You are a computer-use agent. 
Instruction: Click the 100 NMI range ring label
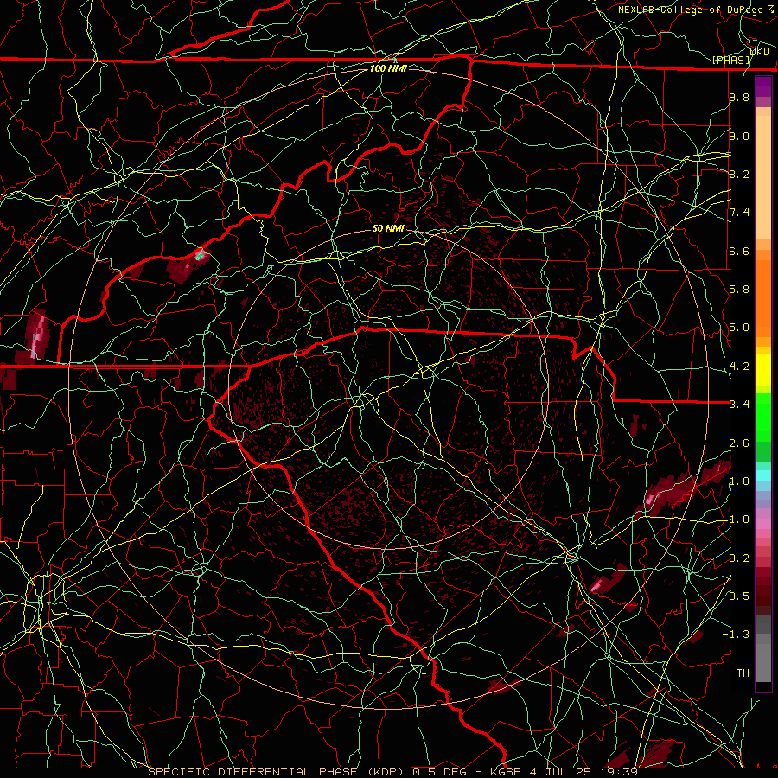[x=388, y=68]
